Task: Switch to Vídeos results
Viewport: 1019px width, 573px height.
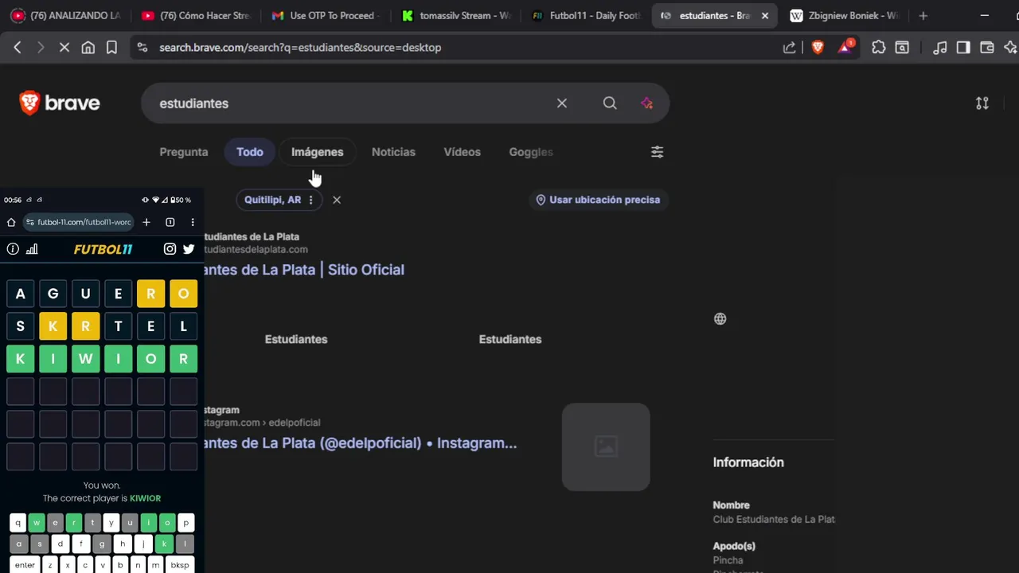Action: [463, 152]
